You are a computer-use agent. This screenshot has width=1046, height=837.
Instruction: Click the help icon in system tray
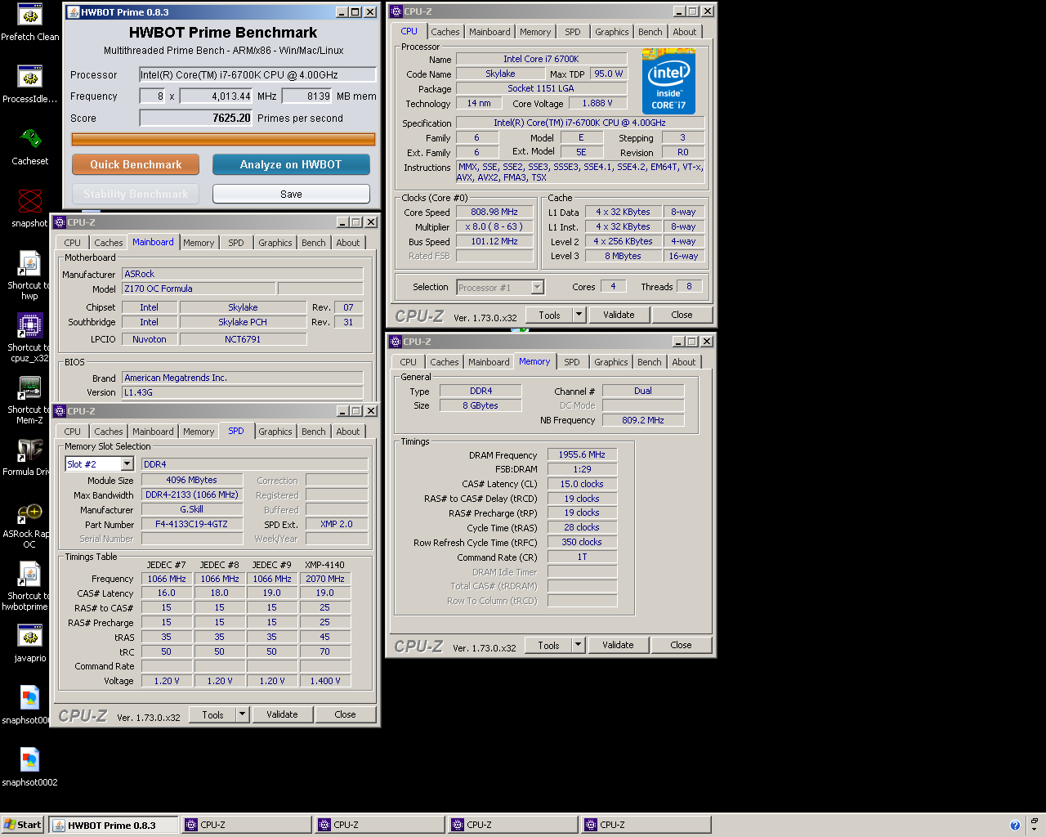click(x=1015, y=825)
